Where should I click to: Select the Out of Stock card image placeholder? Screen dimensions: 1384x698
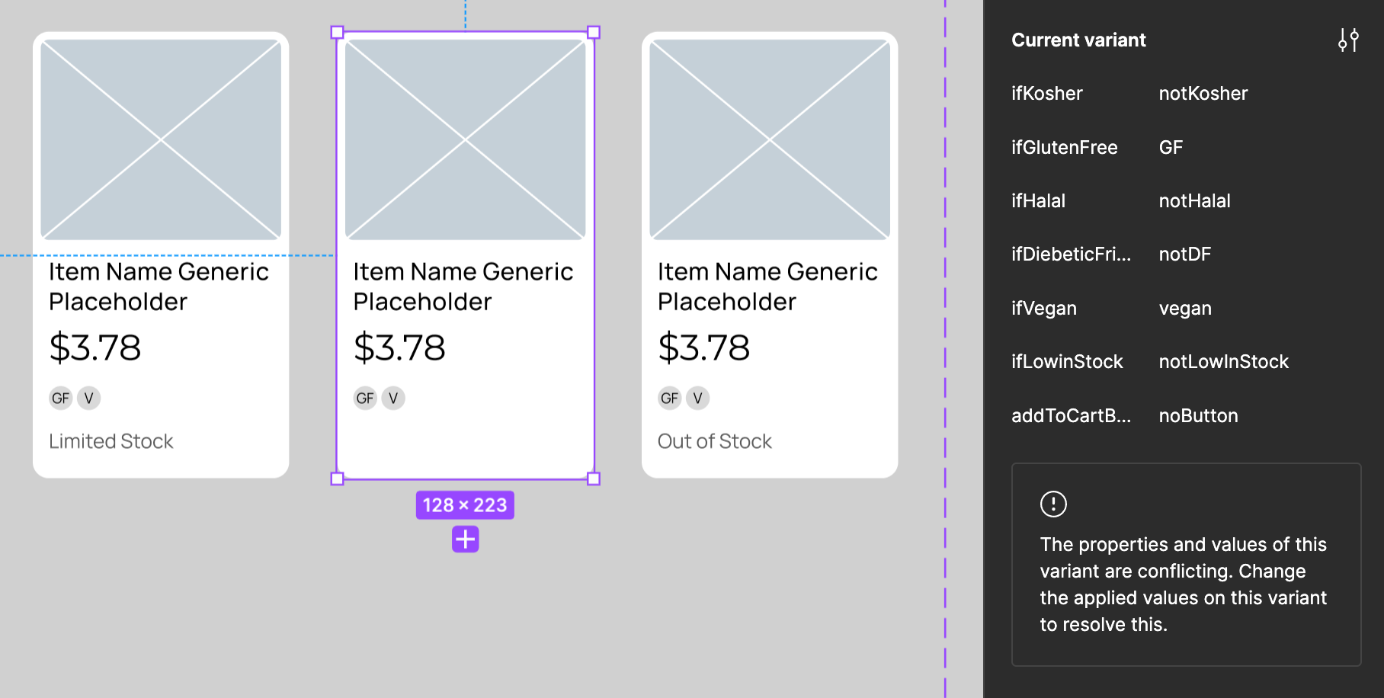770,139
